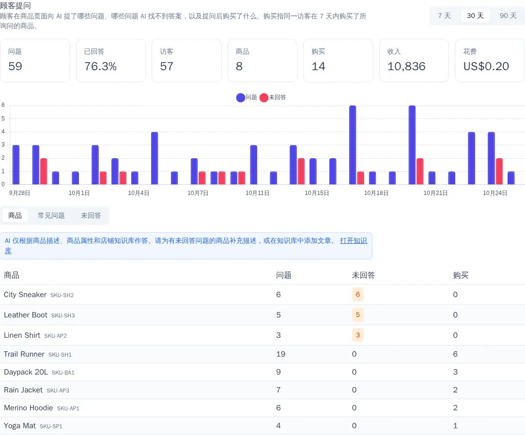Click the 问题 column header in the table
525x435 pixels.
coord(284,275)
